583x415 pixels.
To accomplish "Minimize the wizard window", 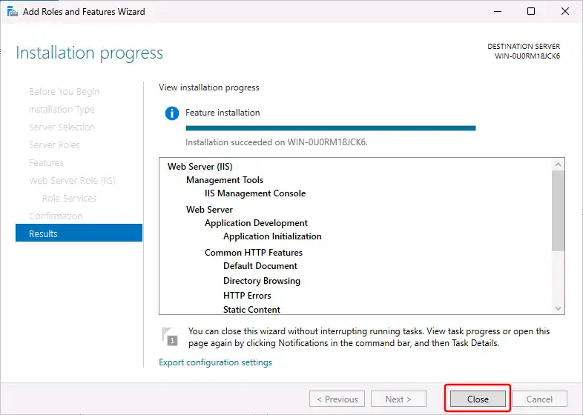I will pos(495,12).
